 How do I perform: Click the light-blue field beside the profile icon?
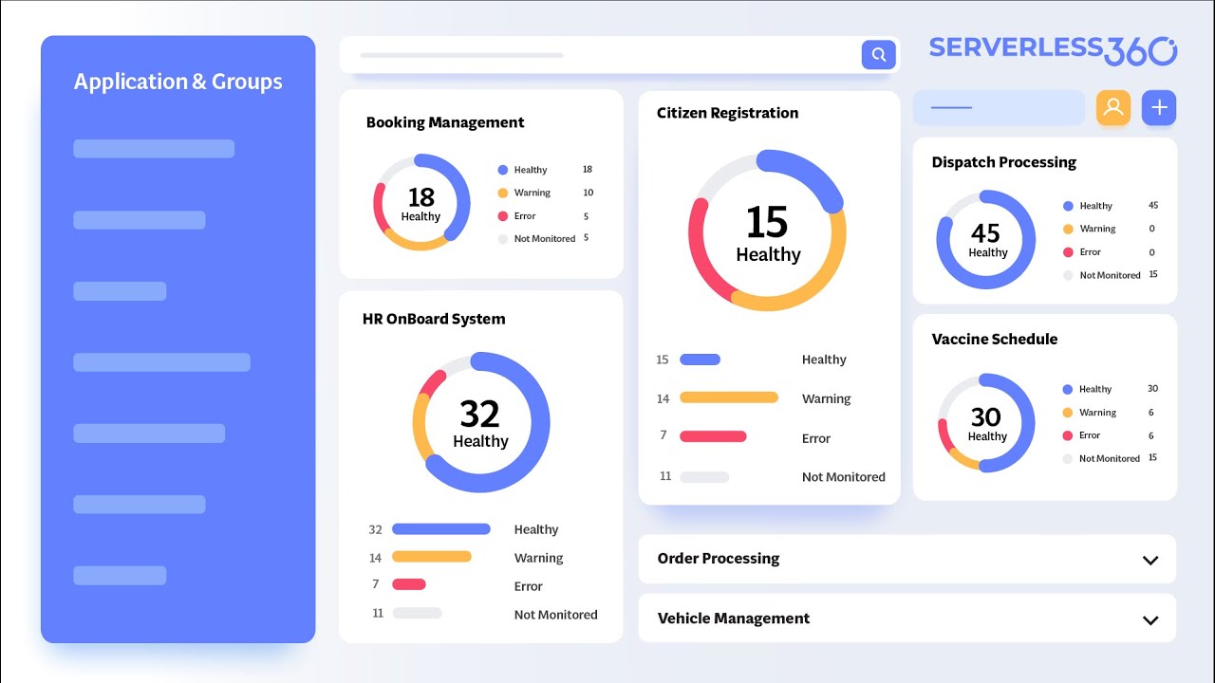click(x=999, y=108)
